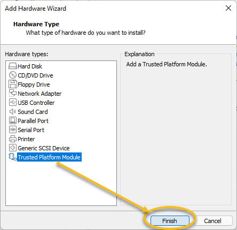Click the Parallel Port icon

tap(13, 120)
